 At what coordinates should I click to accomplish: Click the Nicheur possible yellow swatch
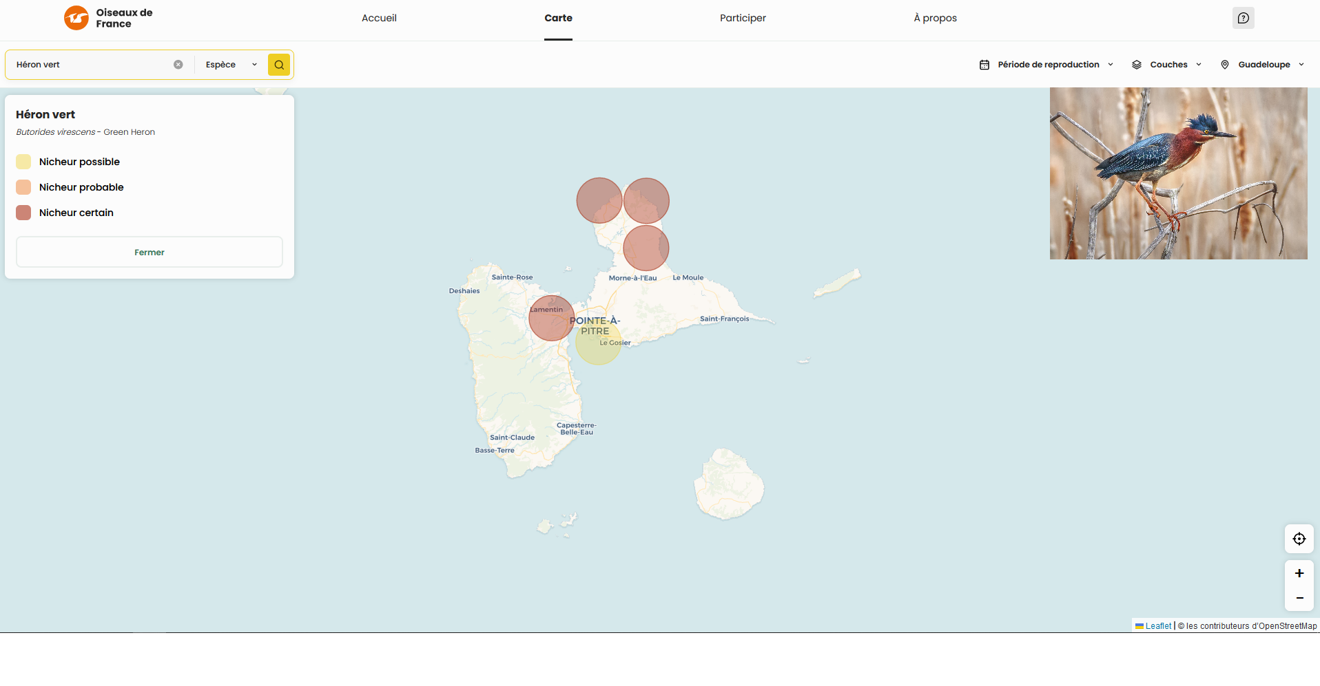(23, 162)
